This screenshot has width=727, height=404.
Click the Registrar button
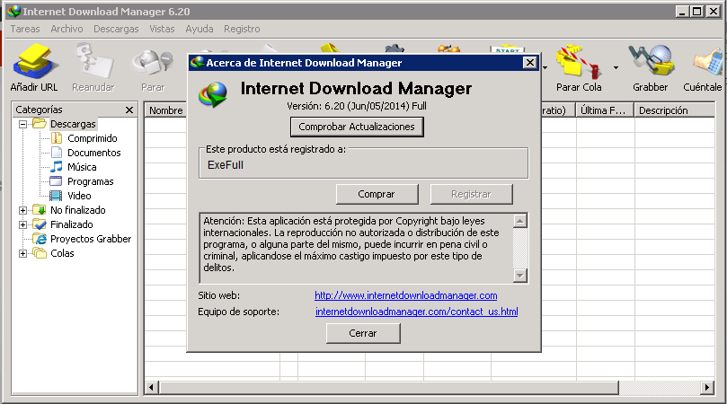tap(471, 194)
